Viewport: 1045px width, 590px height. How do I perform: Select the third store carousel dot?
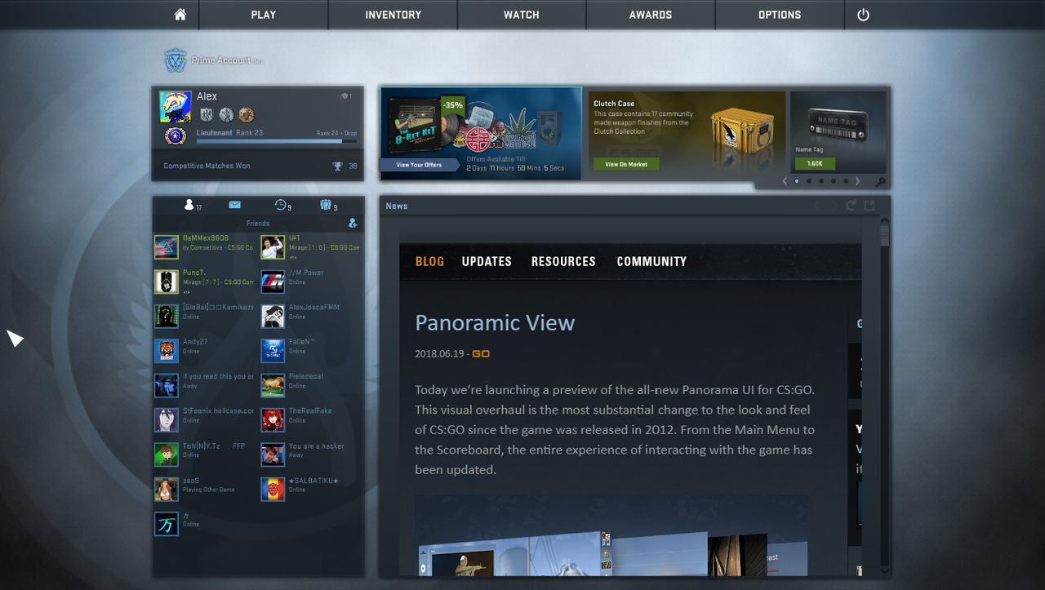click(821, 181)
